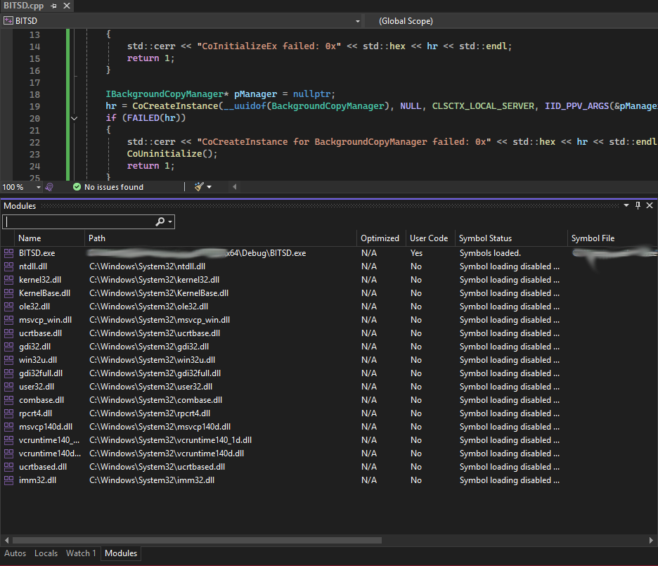Click the KernelBase.dll module icon
The image size is (658, 566).
(x=8, y=293)
